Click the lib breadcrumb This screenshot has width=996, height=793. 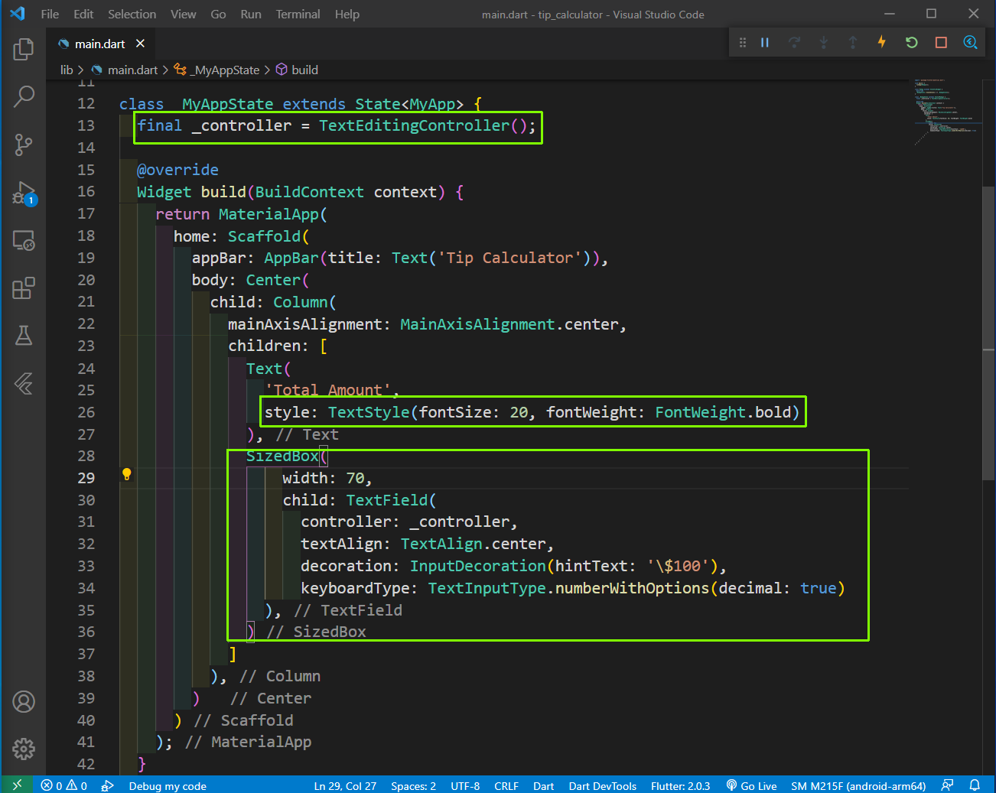(x=67, y=70)
